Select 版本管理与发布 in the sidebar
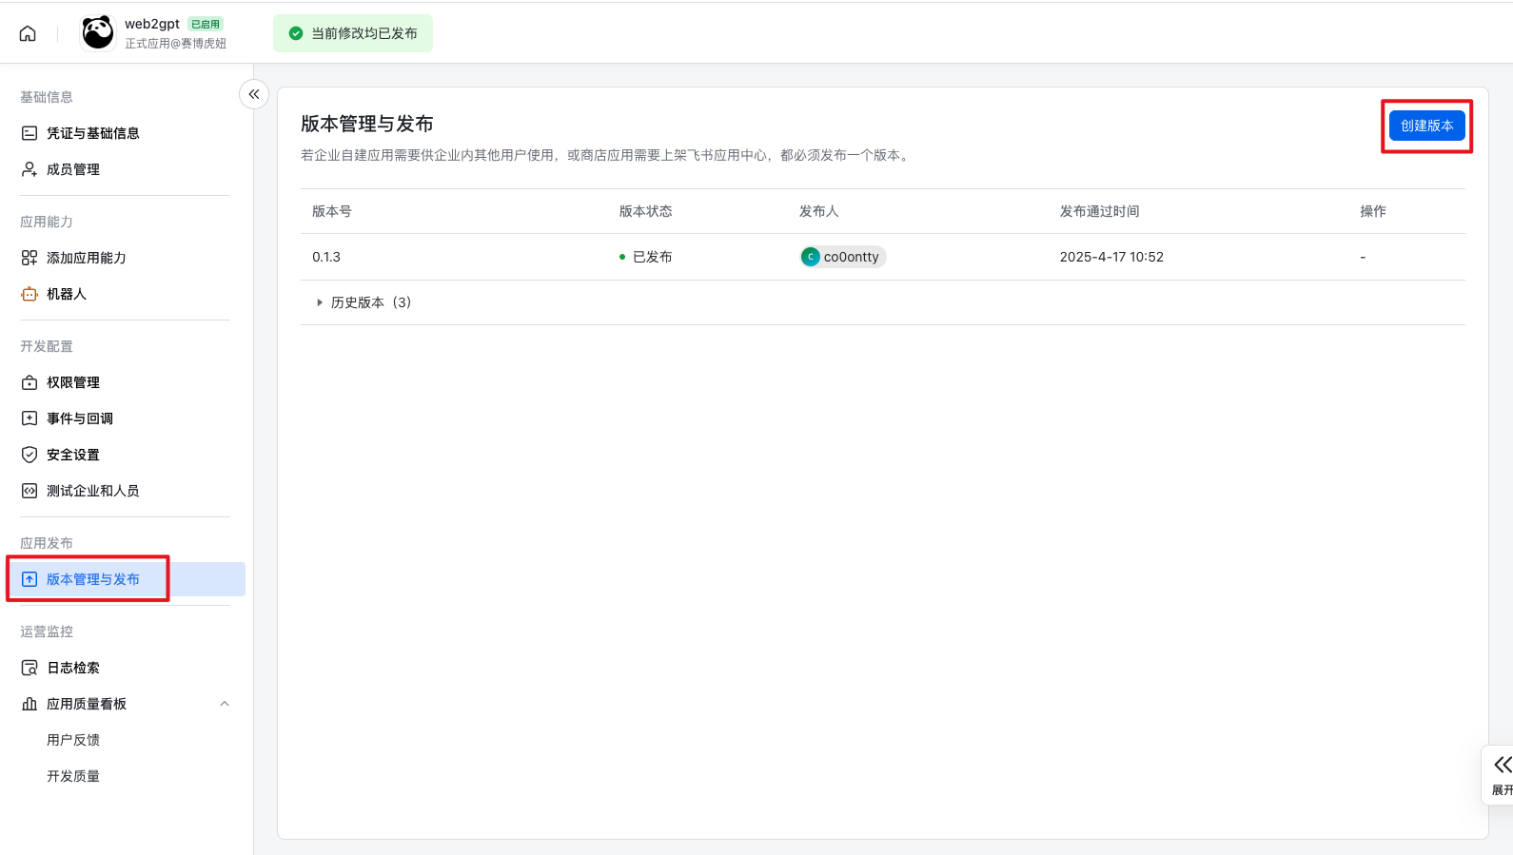This screenshot has height=855, width=1513. pos(92,579)
